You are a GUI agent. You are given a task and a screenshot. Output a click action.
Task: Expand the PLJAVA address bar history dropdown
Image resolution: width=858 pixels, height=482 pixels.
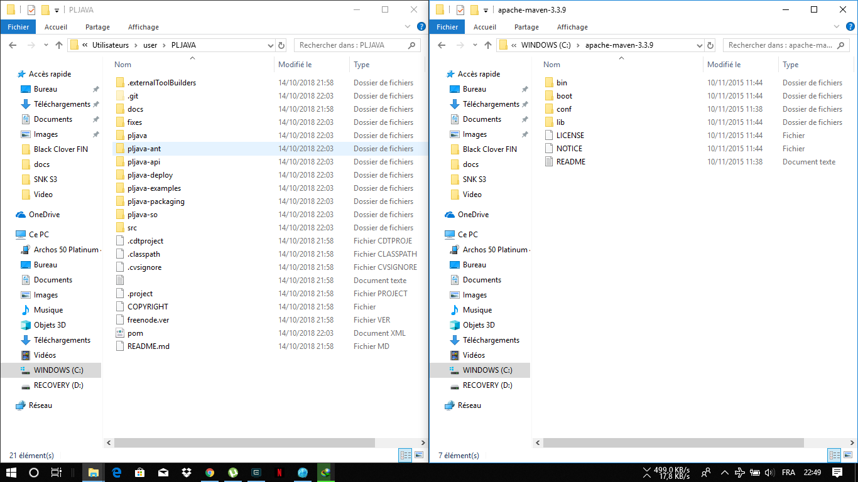point(271,45)
